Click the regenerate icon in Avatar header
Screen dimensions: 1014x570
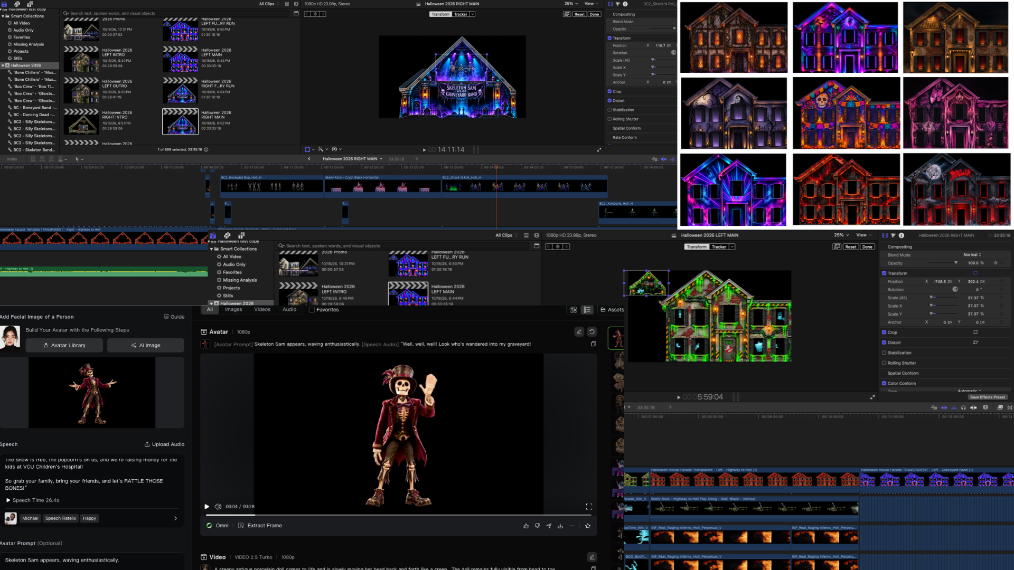pyautogui.click(x=592, y=332)
